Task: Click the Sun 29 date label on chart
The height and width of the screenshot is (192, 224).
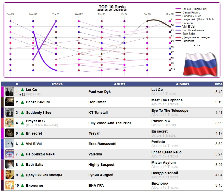Action: (x=10, y=14)
